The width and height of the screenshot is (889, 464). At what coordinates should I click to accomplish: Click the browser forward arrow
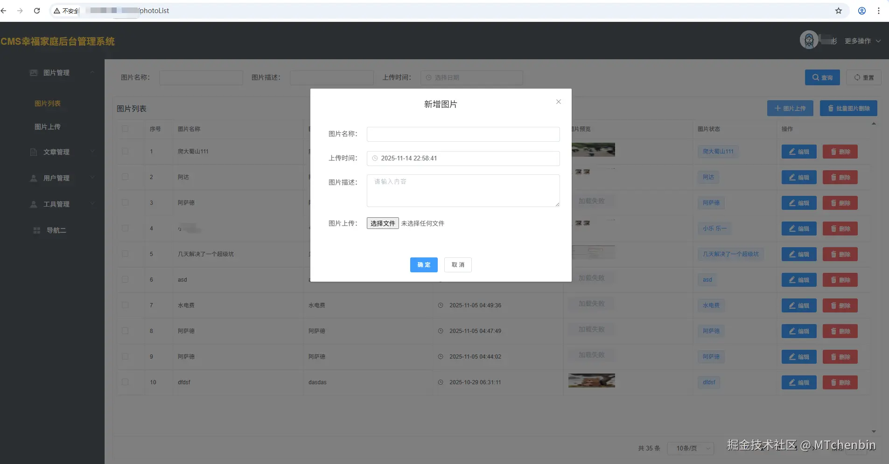[20, 11]
